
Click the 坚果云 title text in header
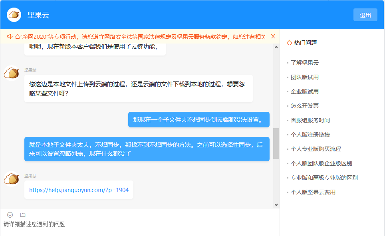[x=38, y=15]
